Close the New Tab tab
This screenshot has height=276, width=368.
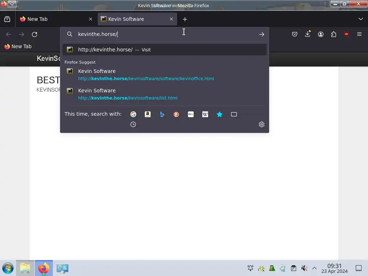90,19
